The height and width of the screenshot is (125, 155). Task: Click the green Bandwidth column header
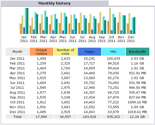[x=138, y=52]
